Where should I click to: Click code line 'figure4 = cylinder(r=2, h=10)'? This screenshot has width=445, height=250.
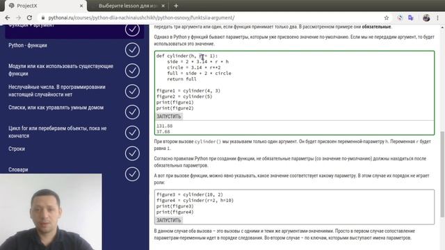click(195, 201)
